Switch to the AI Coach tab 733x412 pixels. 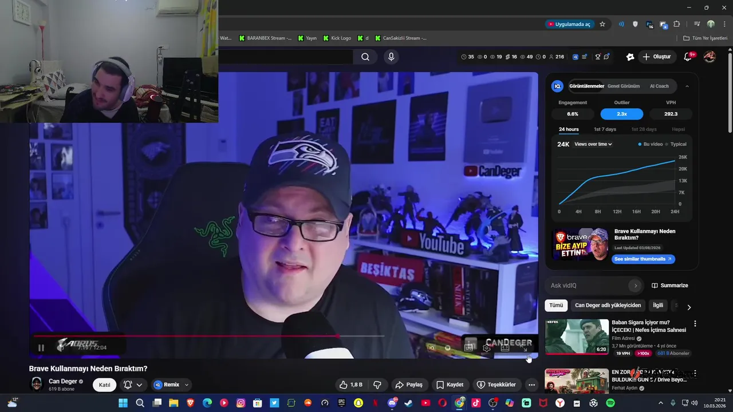coord(659,86)
